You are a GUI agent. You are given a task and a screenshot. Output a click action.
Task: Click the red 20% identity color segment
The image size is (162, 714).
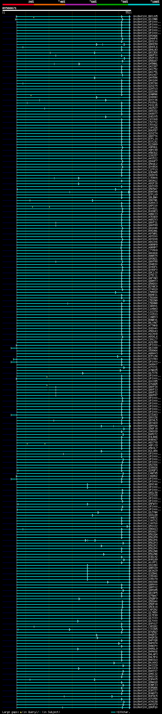(x=18, y=5)
